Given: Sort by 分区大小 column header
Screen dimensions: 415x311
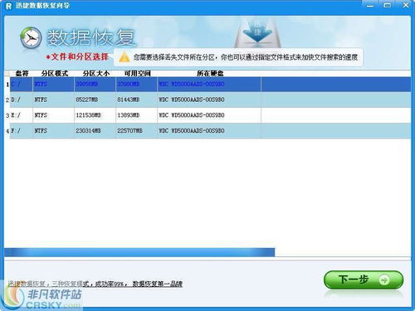Looking at the screenshot, I should point(95,73).
